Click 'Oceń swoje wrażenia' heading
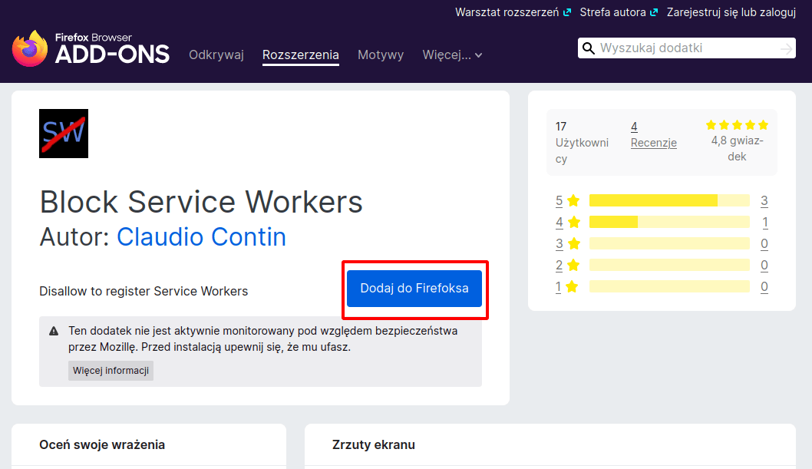 tap(102, 444)
